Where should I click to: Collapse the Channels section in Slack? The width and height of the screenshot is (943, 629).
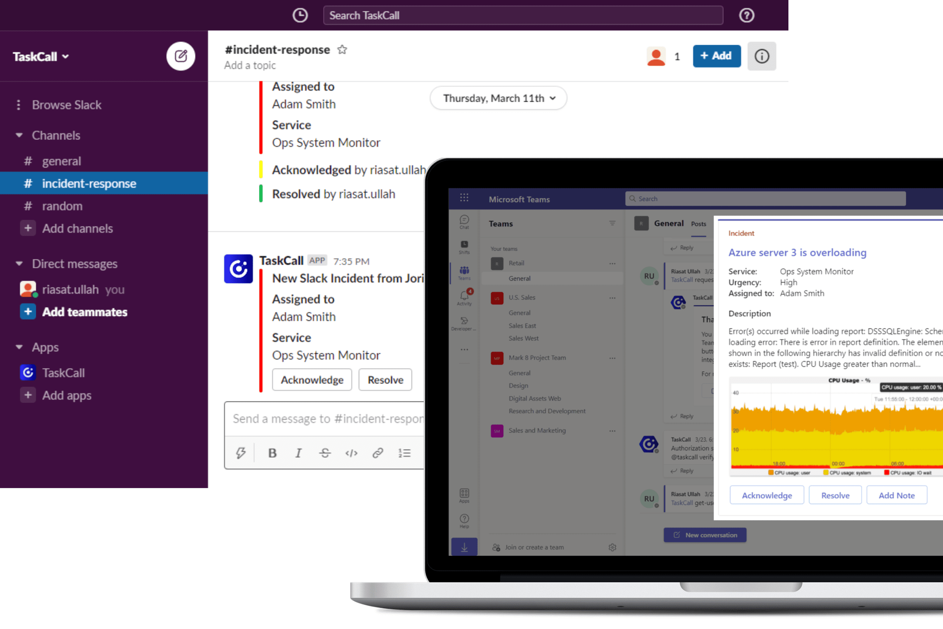coord(19,135)
